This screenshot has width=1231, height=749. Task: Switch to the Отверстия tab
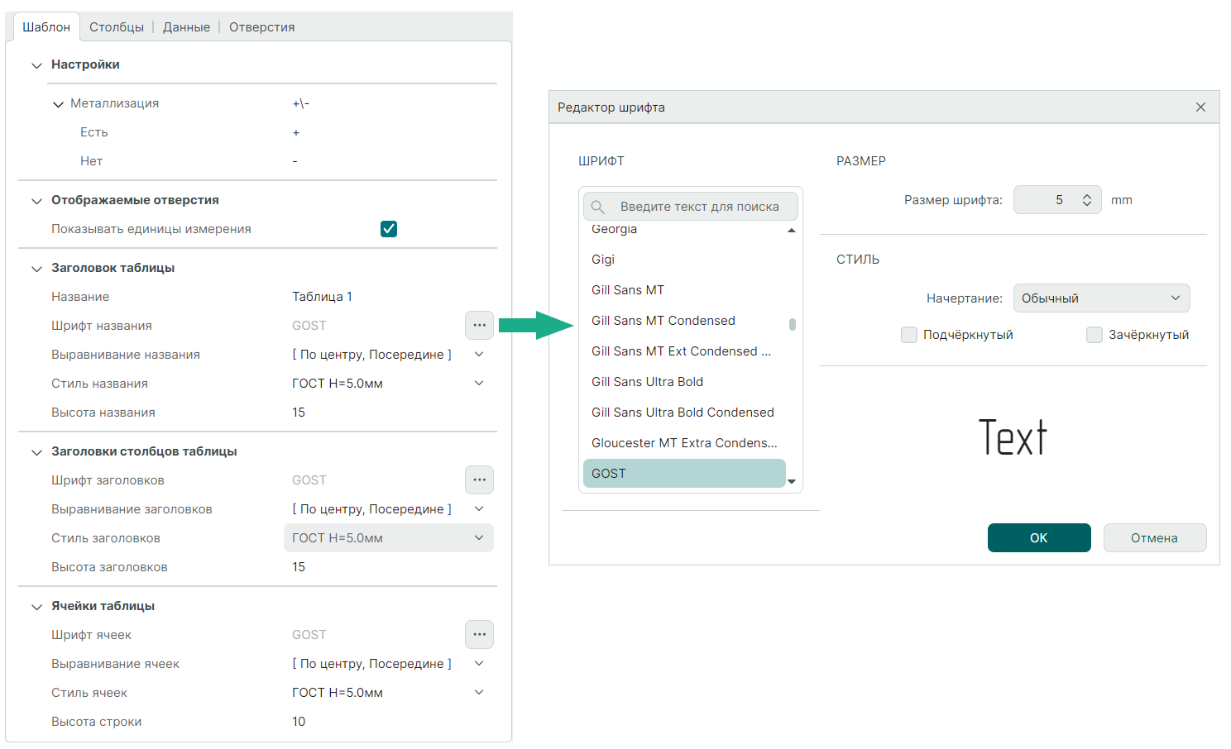pos(261,27)
